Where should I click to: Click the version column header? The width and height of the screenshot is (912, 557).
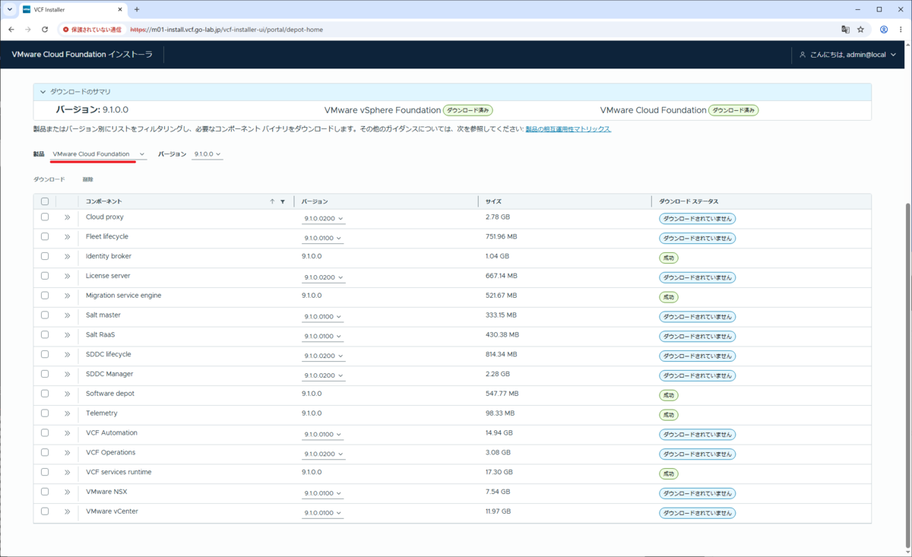coord(315,201)
